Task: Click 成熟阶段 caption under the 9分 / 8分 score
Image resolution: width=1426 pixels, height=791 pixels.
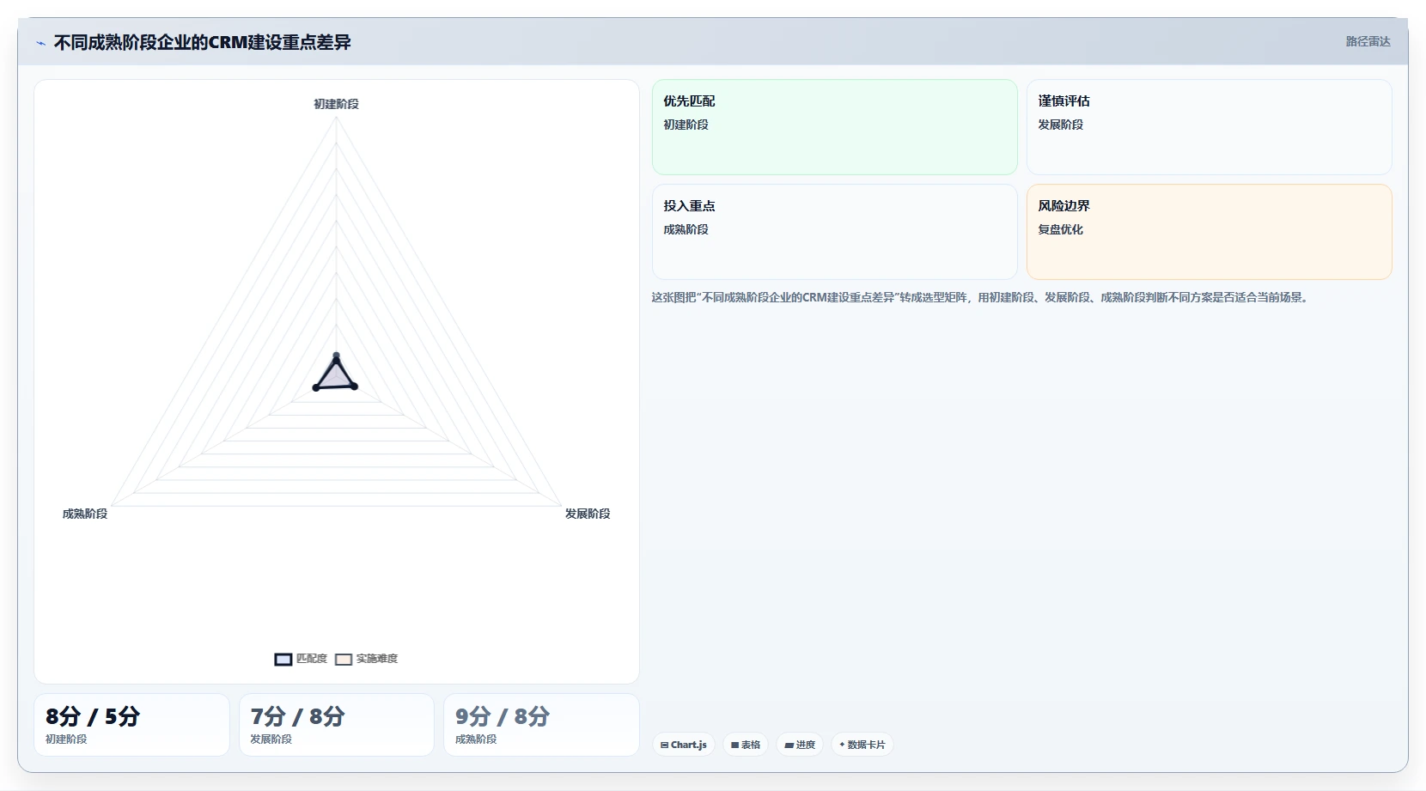Action: (476, 739)
